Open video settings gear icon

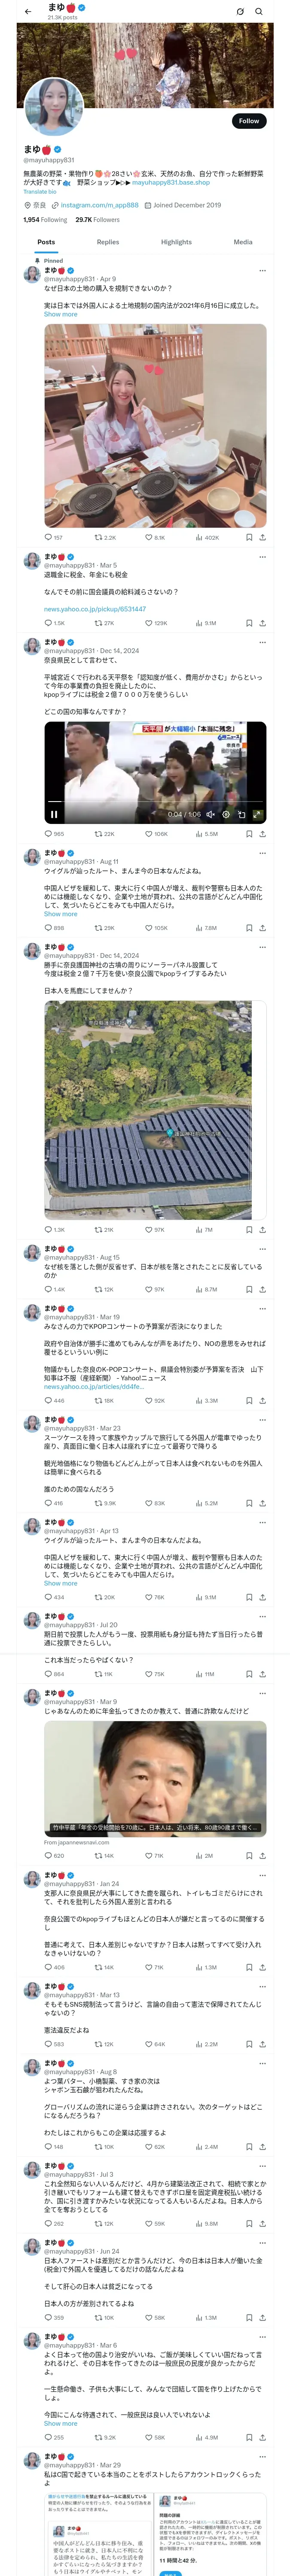[x=226, y=814]
